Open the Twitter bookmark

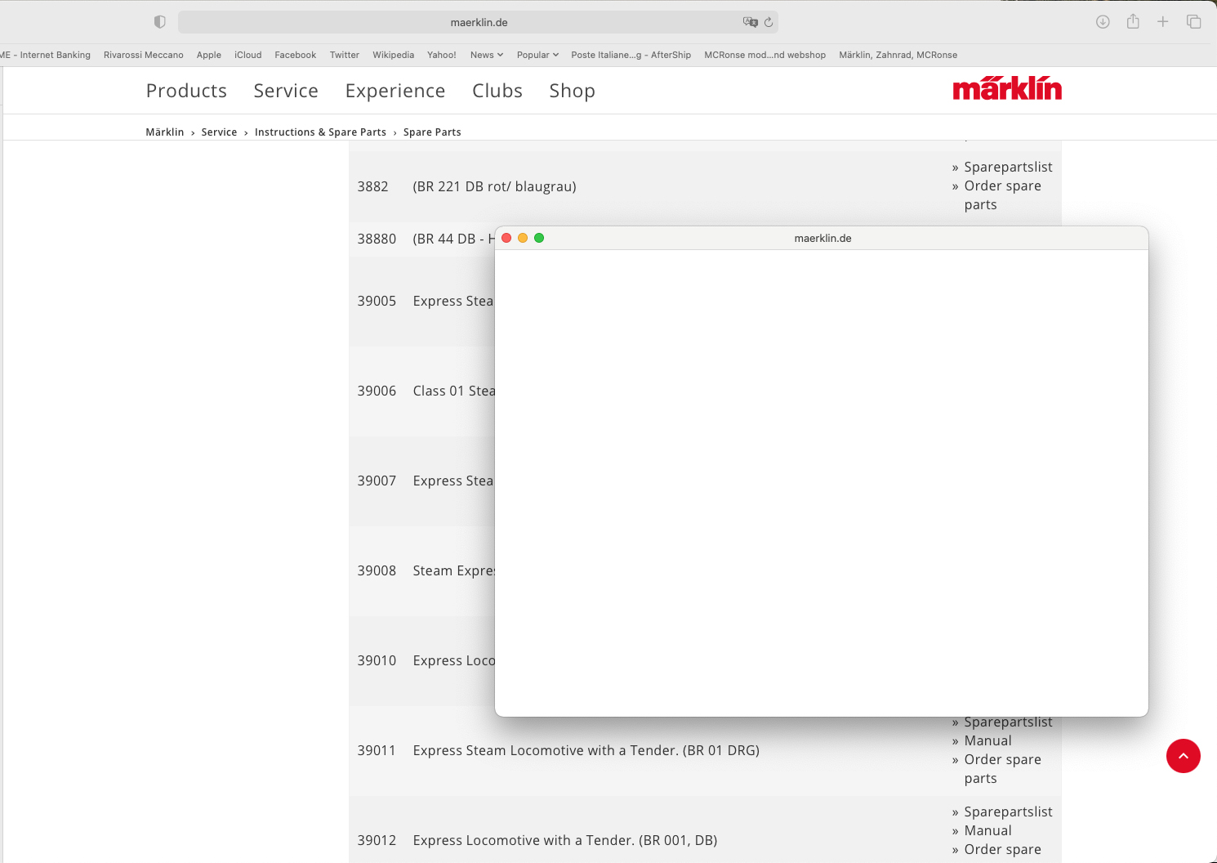coord(345,55)
